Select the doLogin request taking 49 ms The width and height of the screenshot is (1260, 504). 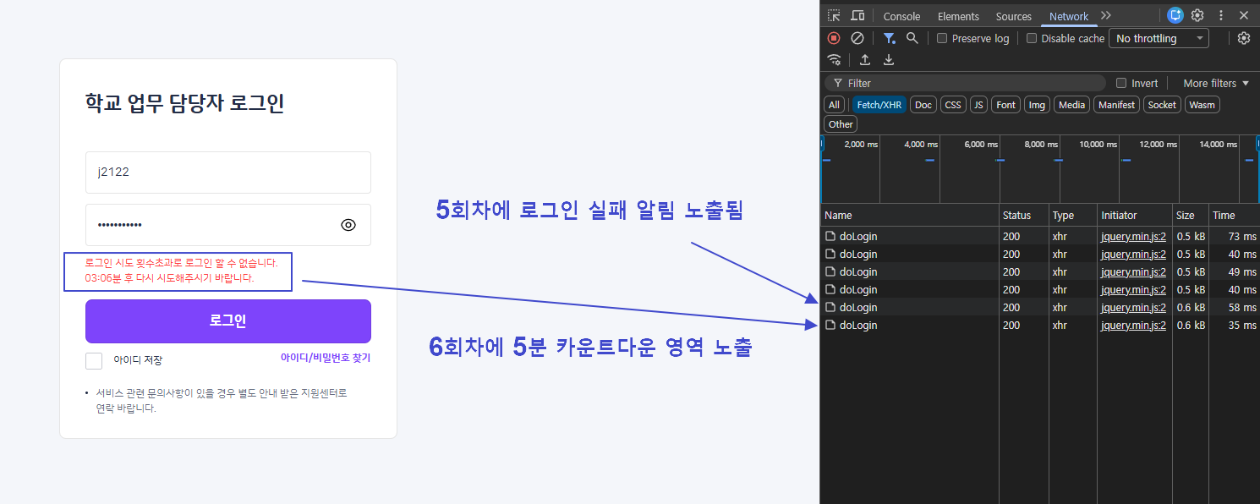[x=1040, y=271]
